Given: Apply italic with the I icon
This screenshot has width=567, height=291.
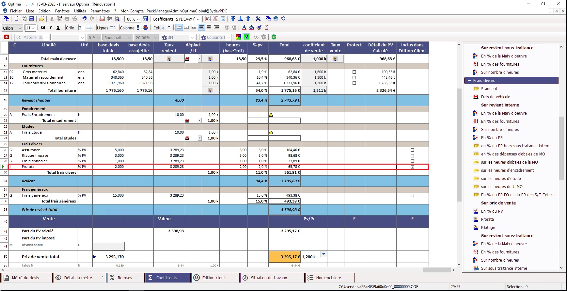Looking at the screenshot, I should pyautogui.click(x=51, y=28).
